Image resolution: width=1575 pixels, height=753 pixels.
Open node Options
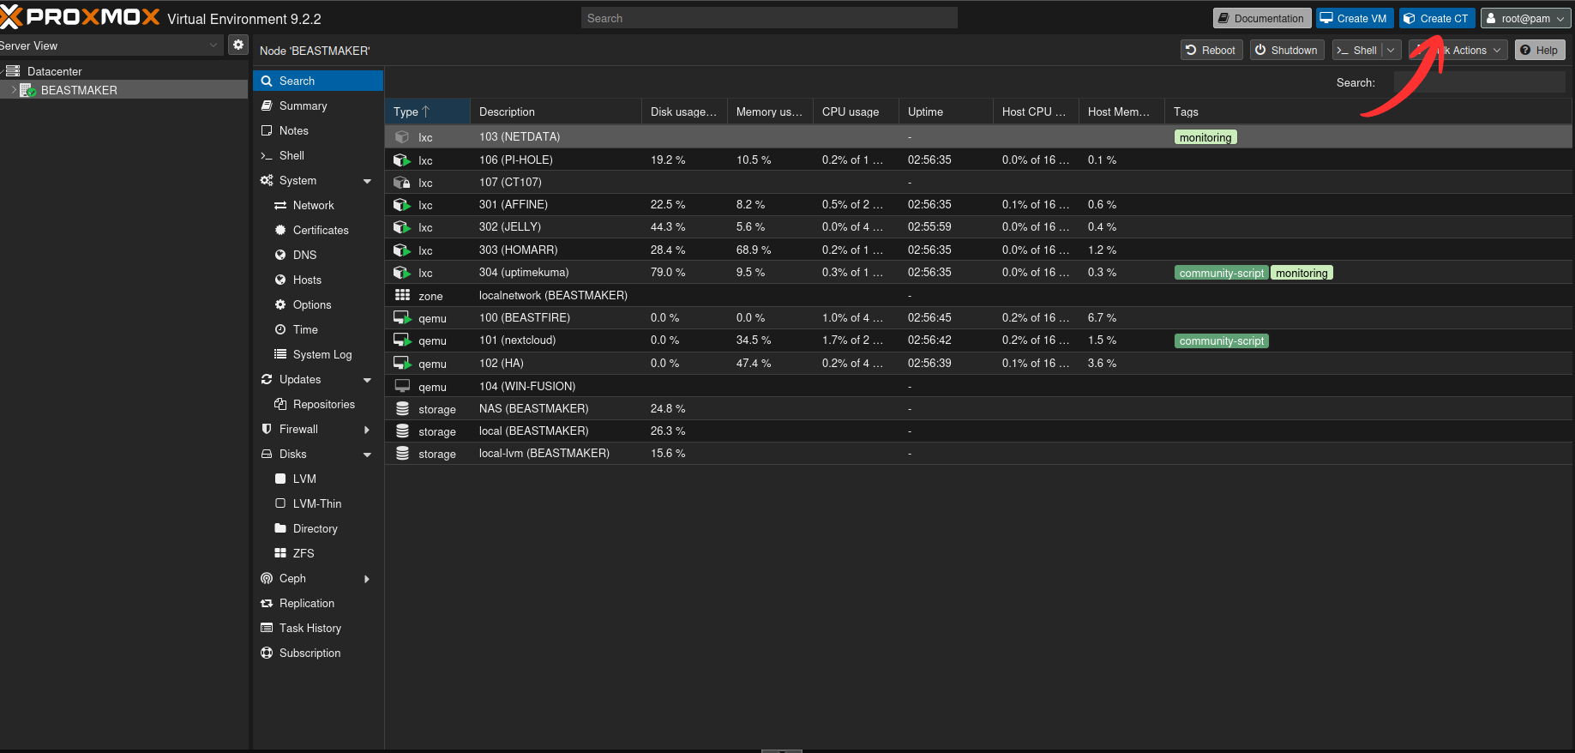coord(318,305)
